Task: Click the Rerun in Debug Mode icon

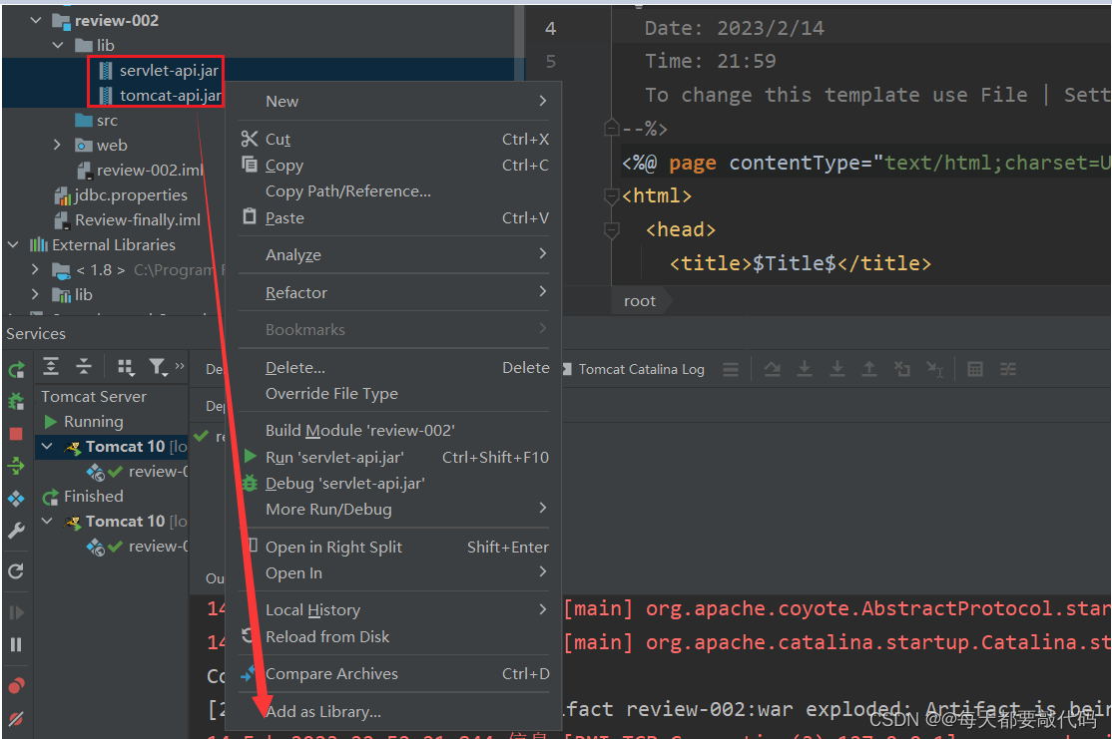Action: (x=16, y=402)
